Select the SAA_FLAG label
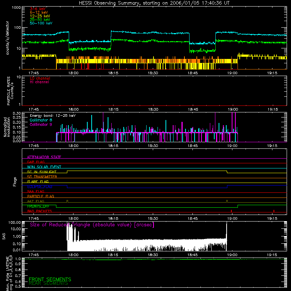The width and height of the screenshot is (291, 291). [36, 191]
